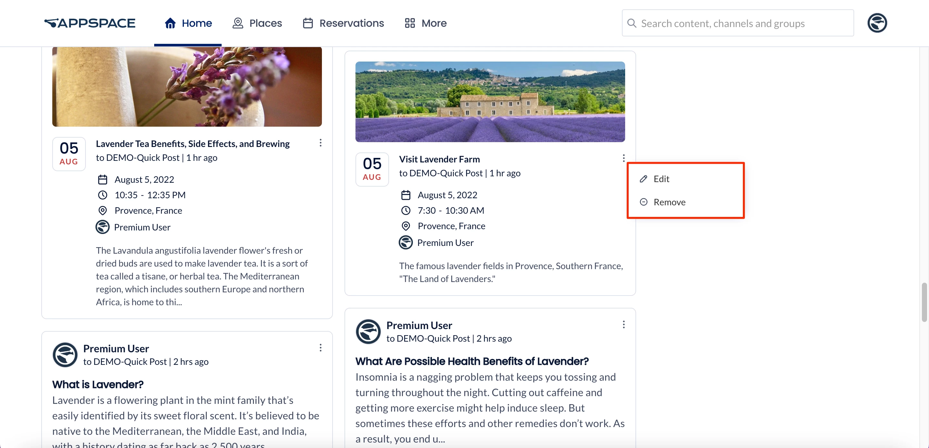Viewport: 929px width, 448px height.
Task: Open three-dot menu on What is Lavender post
Action: (320, 348)
